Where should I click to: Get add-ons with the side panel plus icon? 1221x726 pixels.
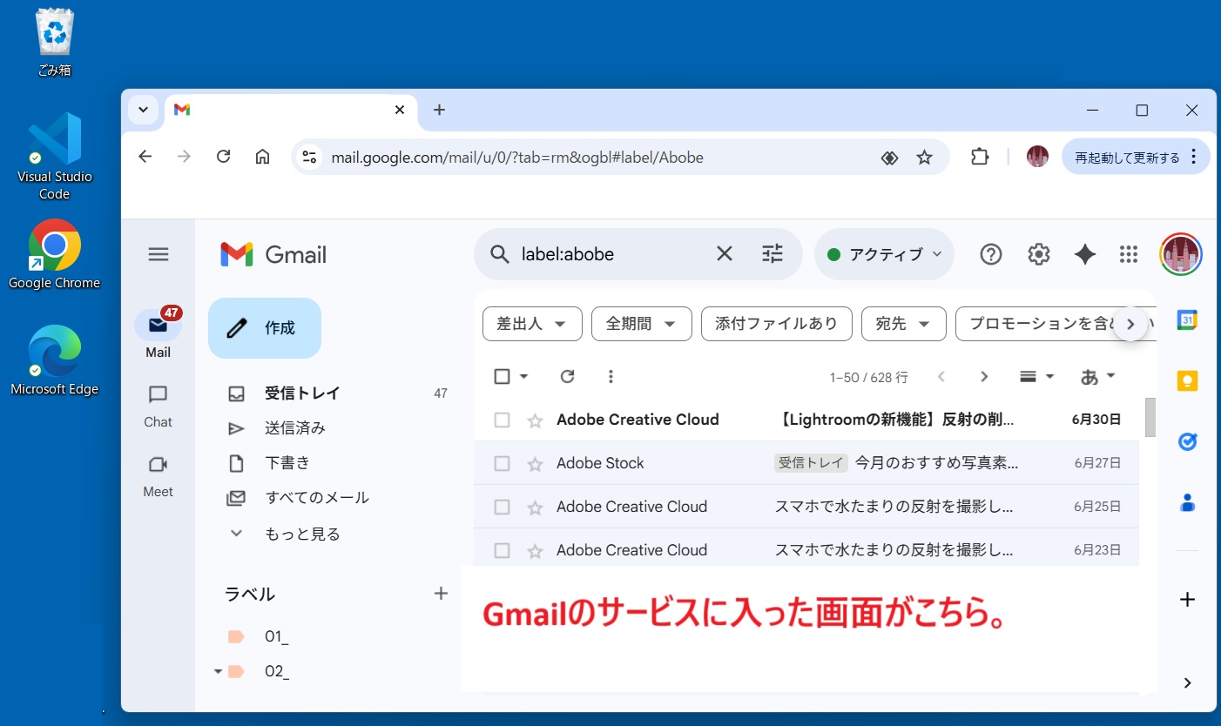(1187, 599)
